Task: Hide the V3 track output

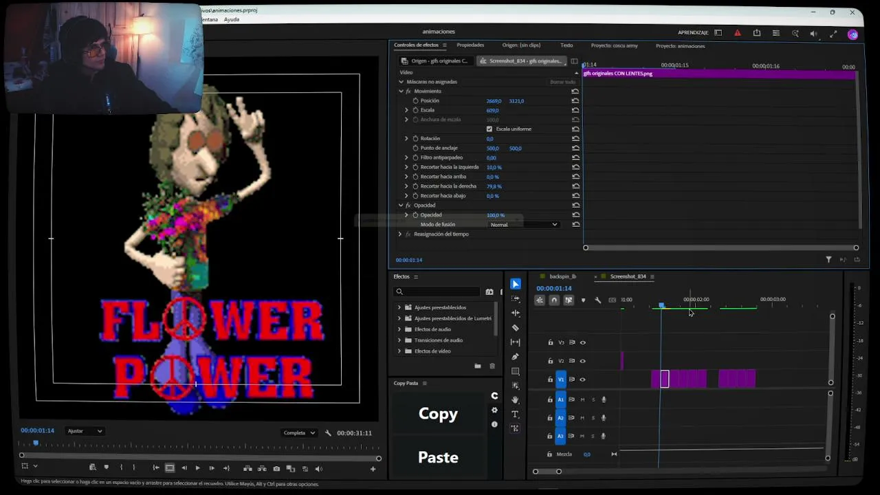Action: point(583,342)
